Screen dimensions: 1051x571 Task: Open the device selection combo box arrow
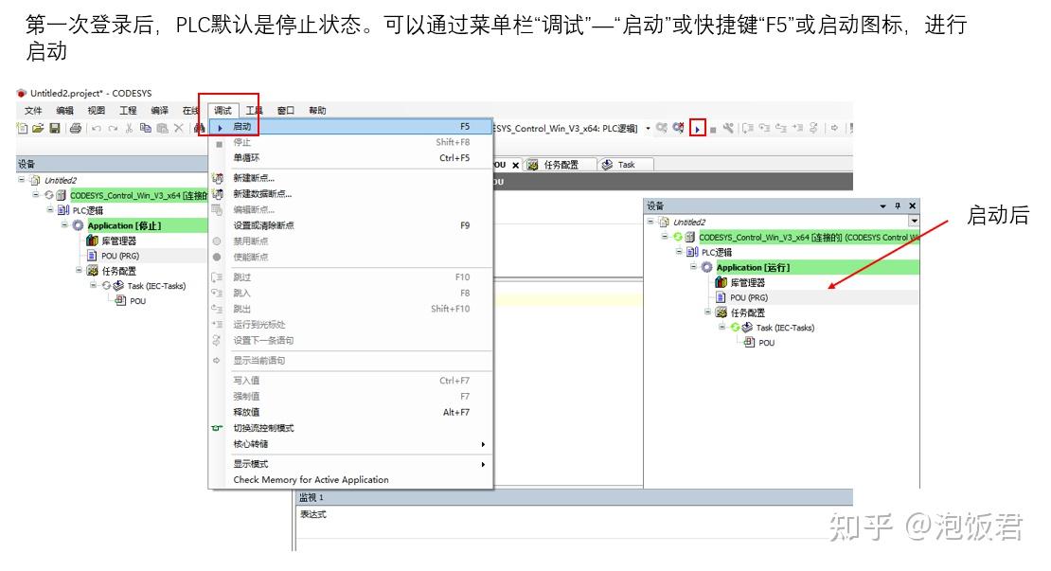point(648,128)
